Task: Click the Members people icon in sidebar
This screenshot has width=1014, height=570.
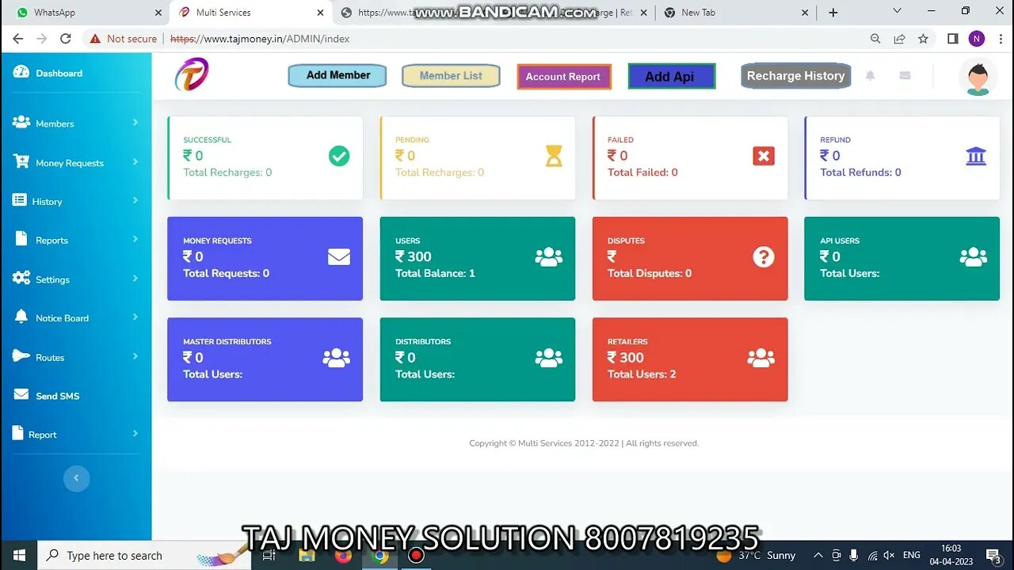Action: (x=21, y=123)
